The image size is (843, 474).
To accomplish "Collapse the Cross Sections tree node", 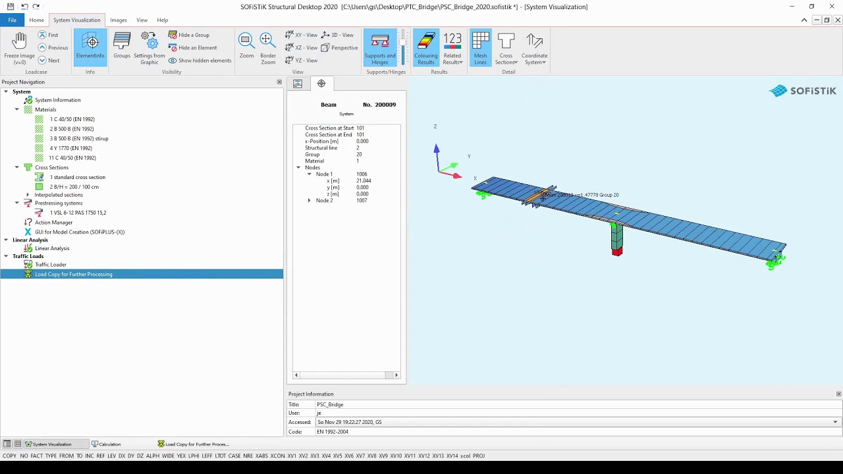I will tap(17, 167).
